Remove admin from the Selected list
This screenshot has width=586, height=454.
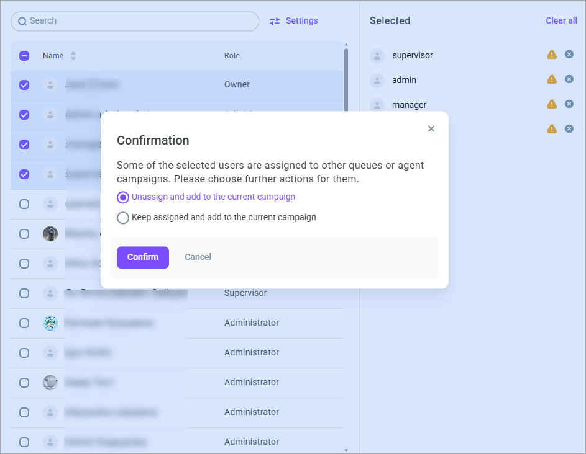[x=569, y=79]
